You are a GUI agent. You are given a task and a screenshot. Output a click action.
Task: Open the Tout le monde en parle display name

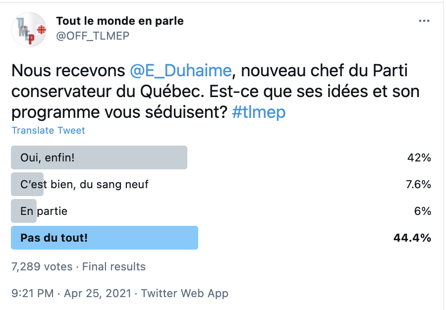pos(120,21)
